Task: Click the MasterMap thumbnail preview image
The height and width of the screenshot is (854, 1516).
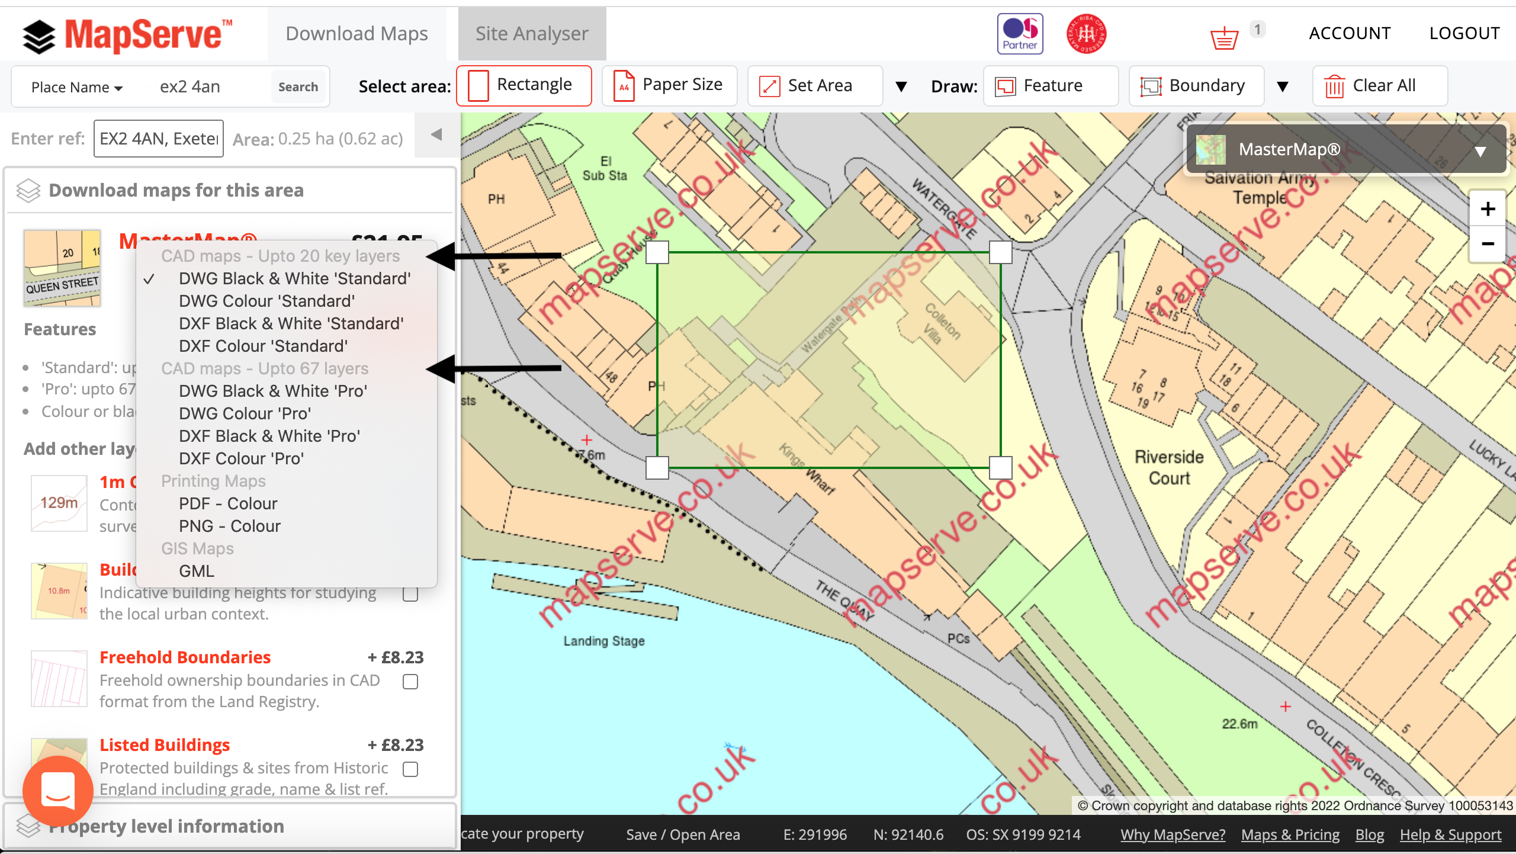Action: (62, 267)
